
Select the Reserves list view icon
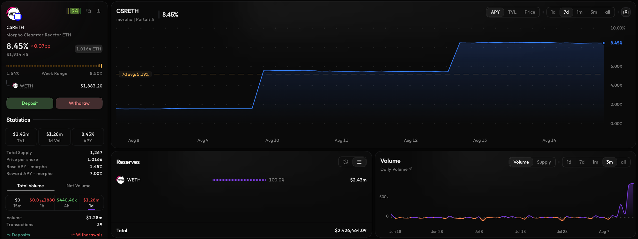[x=359, y=162]
